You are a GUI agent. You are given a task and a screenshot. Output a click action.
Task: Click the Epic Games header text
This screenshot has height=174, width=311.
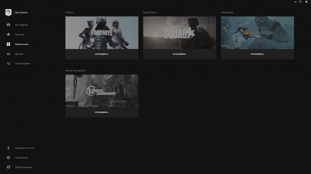point(21,12)
